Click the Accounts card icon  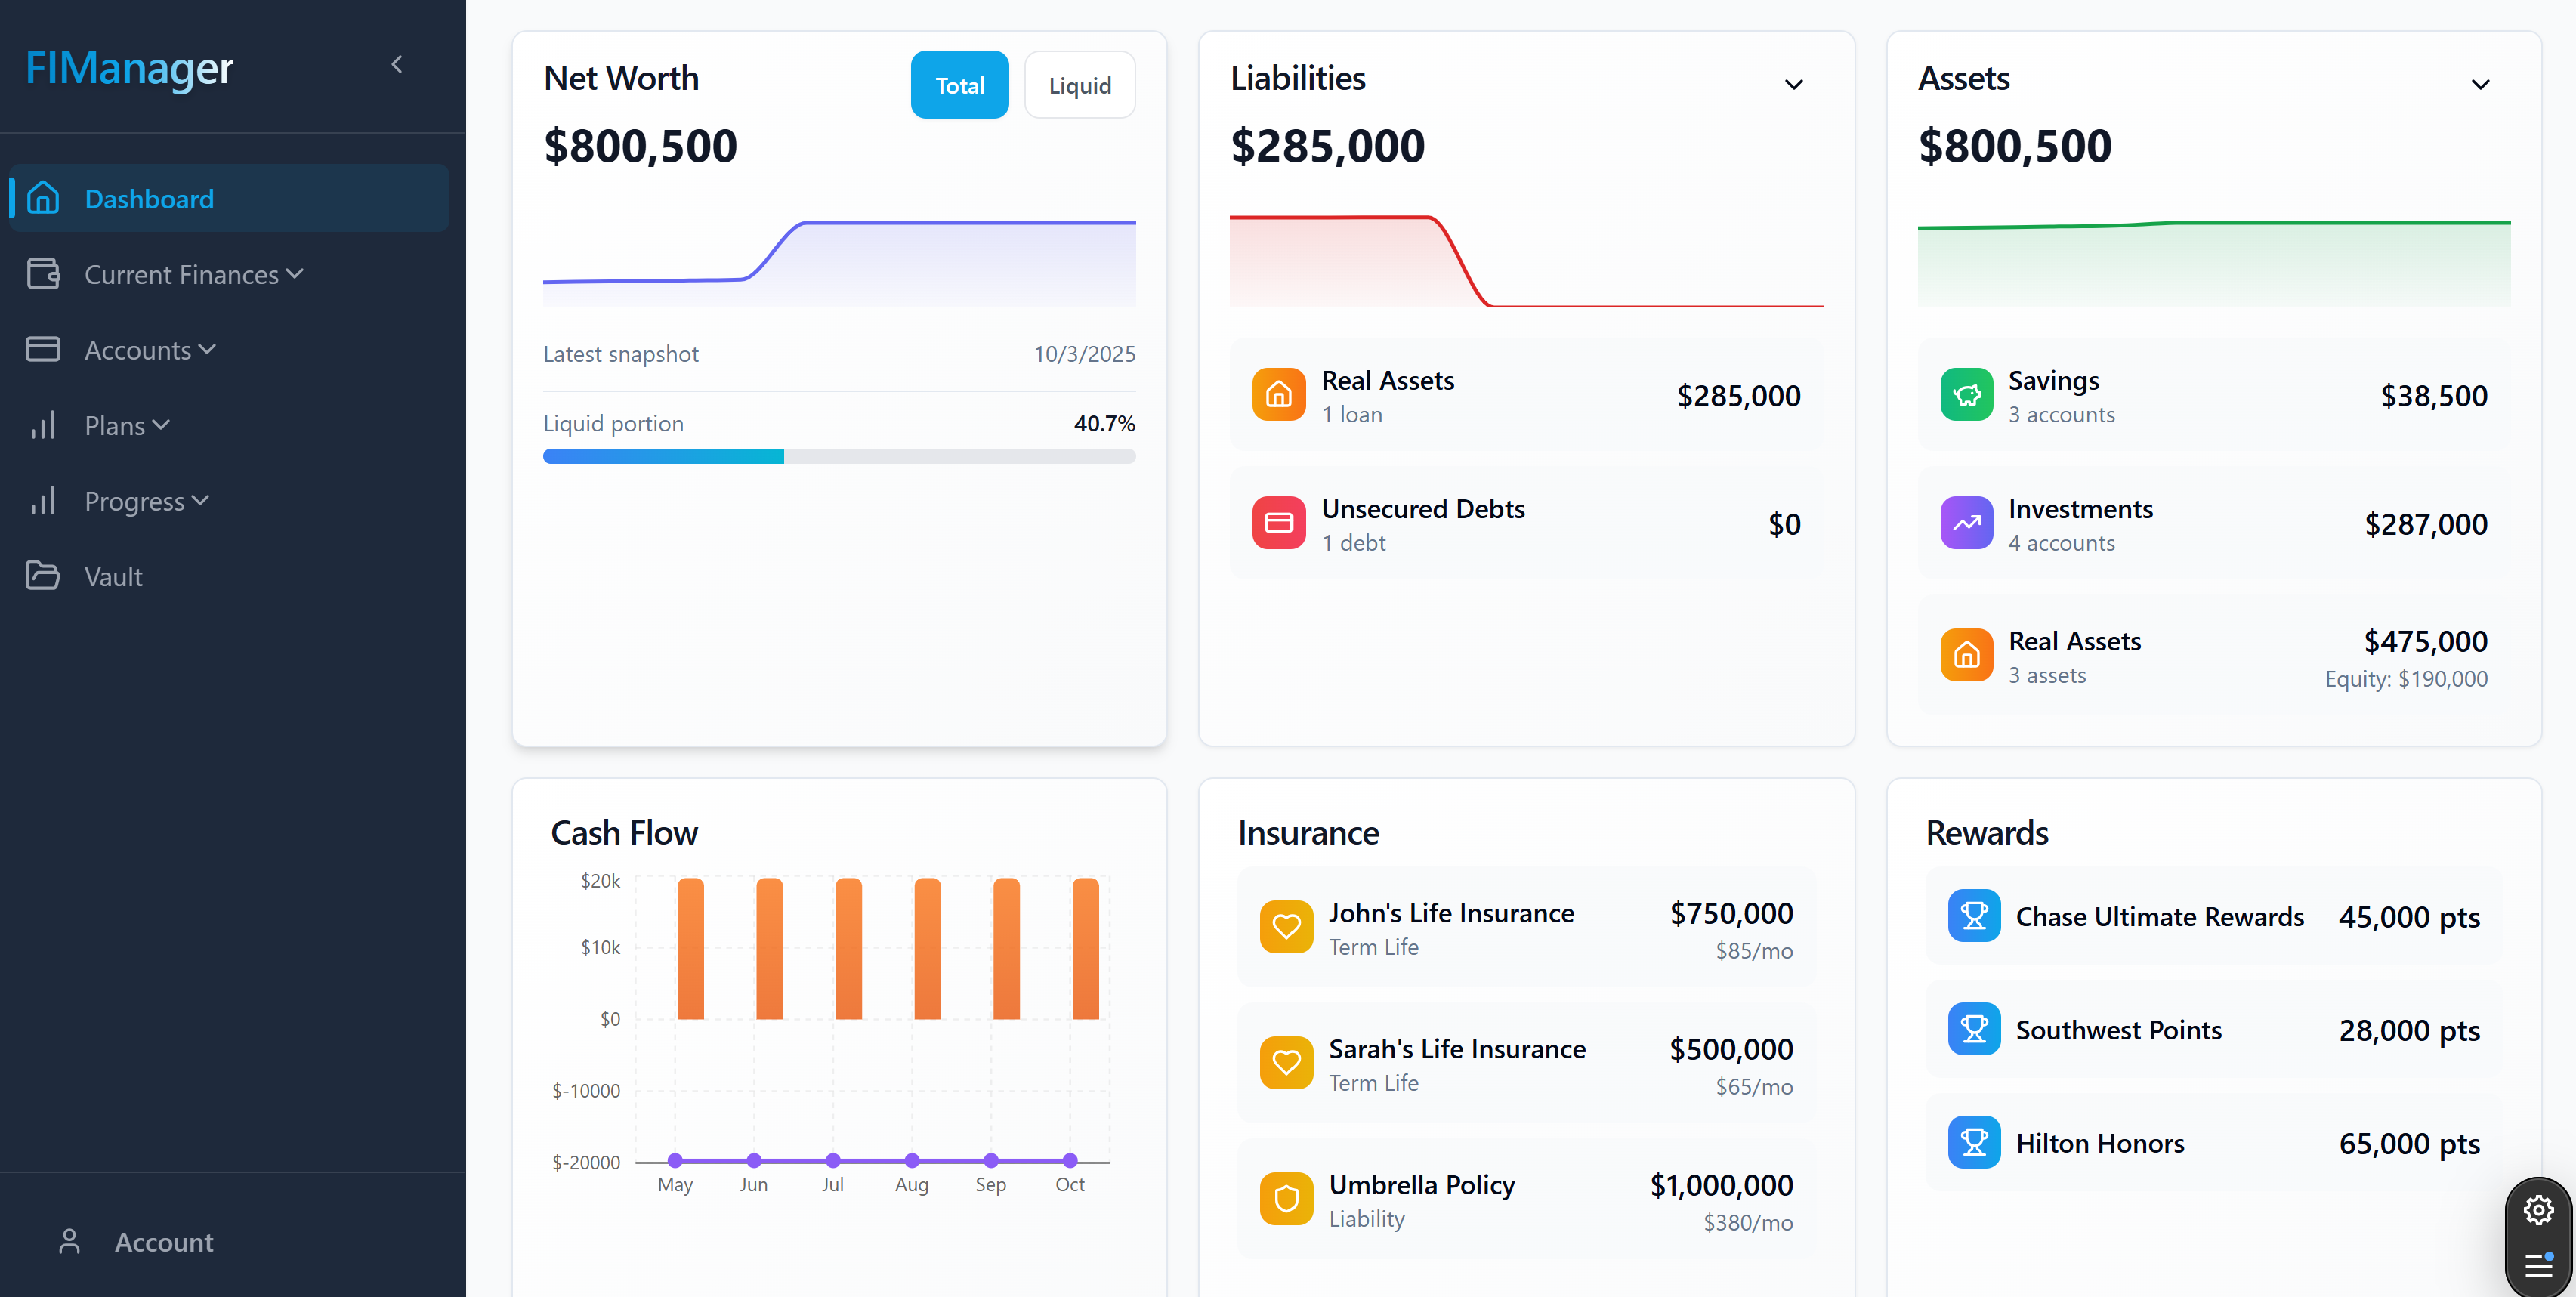[x=43, y=349]
